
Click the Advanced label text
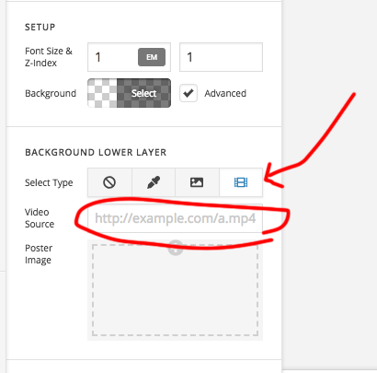(x=225, y=93)
